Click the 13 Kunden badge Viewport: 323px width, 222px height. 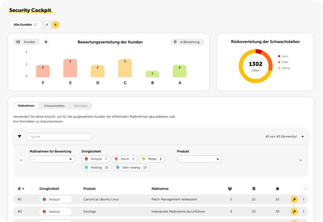[26, 42]
